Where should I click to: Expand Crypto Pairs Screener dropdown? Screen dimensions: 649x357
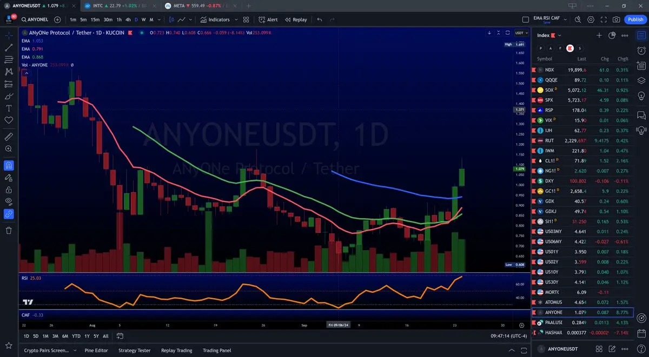pos(74,351)
